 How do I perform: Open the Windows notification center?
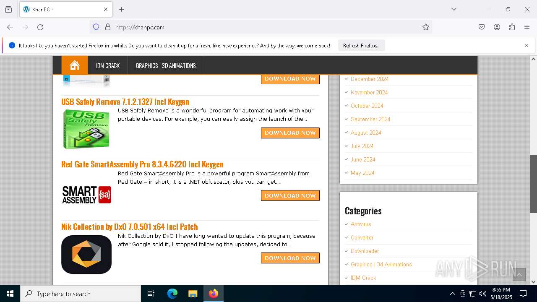tap(523, 294)
